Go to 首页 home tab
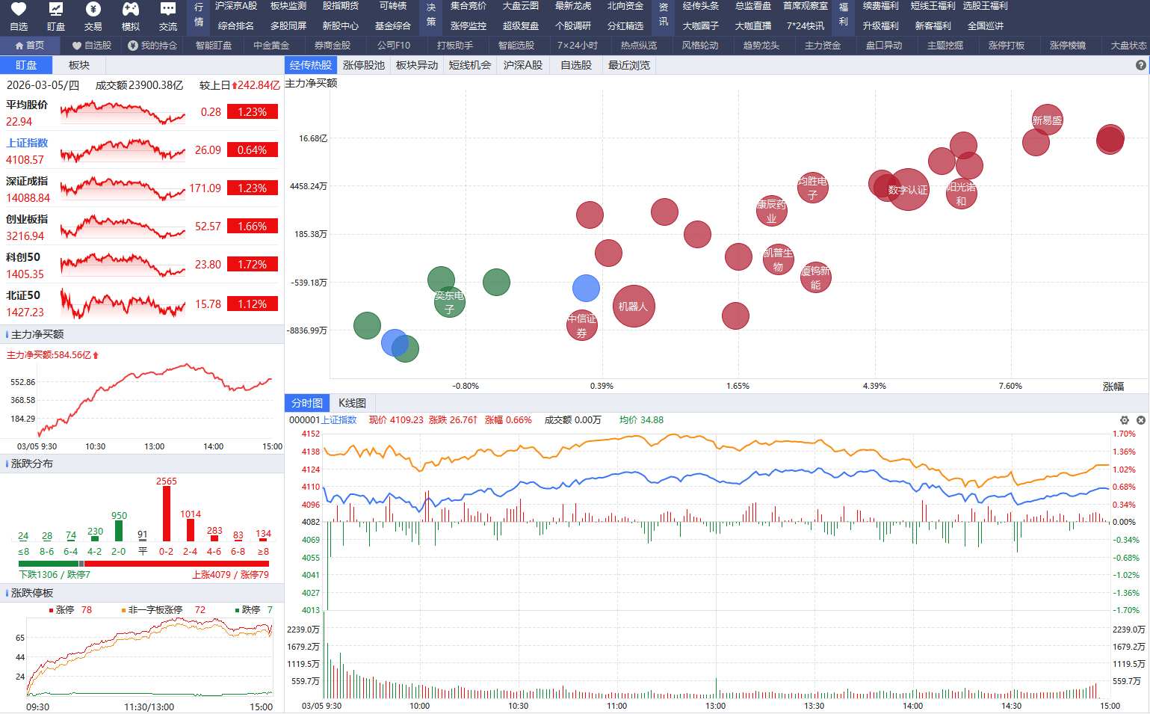1150x714 pixels. click(x=30, y=46)
